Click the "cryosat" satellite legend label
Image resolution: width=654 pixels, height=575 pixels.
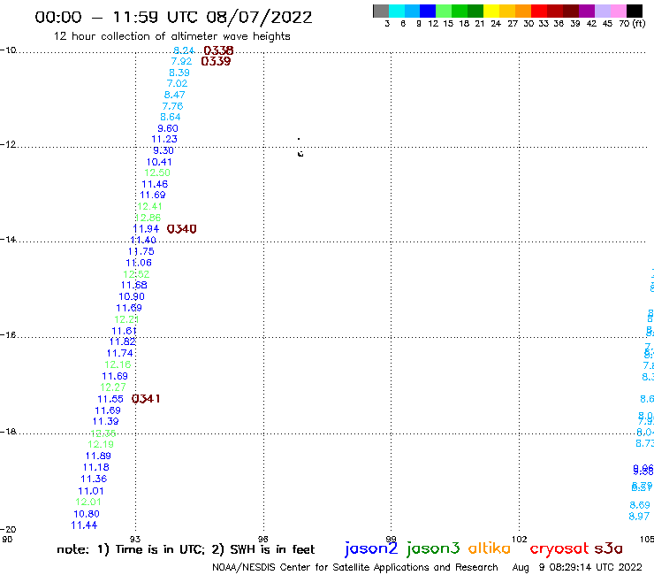pyautogui.click(x=559, y=549)
